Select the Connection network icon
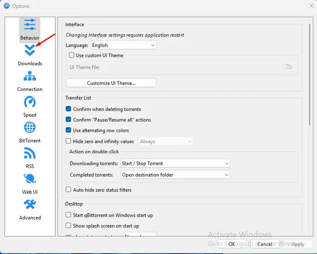This screenshot has height=254, width=317. [30, 76]
